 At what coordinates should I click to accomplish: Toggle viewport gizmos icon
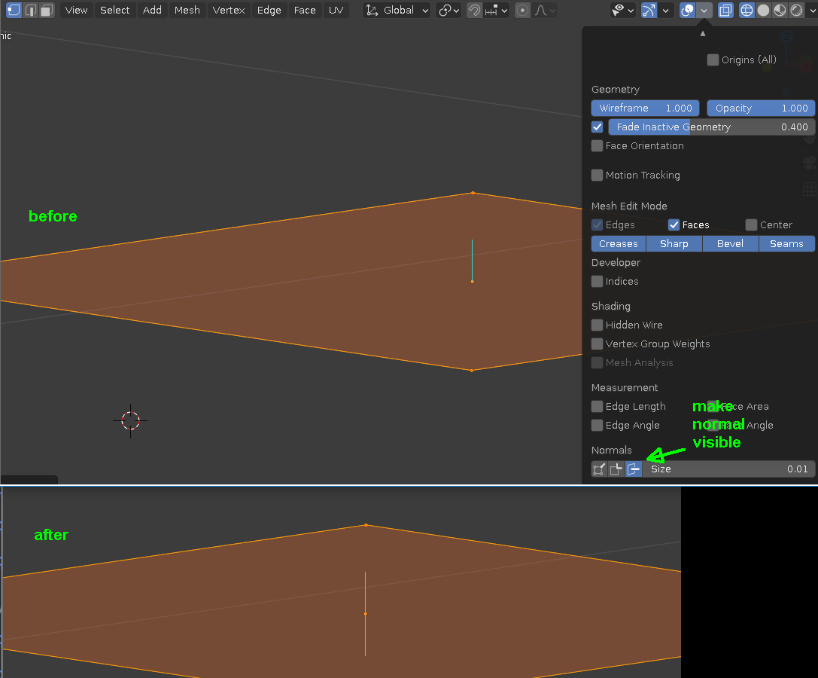(x=649, y=10)
